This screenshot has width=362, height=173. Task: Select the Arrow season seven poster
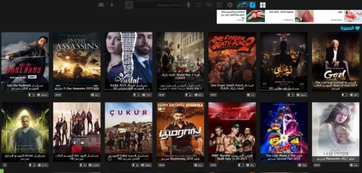pos(25,128)
